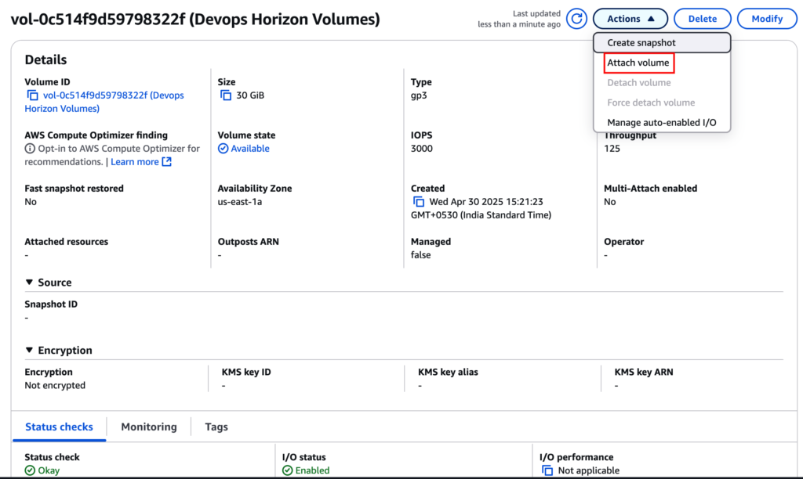Click the gp3 volume type value
This screenshot has width=803, height=479.
coord(419,95)
